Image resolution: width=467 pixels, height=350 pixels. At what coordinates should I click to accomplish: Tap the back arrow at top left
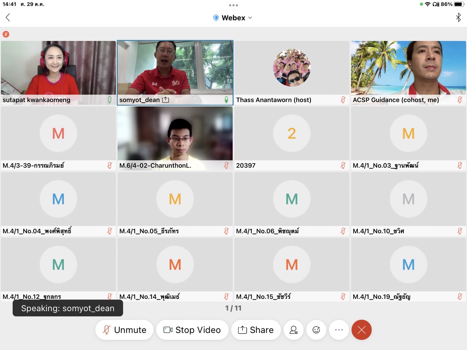tap(8, 18)
